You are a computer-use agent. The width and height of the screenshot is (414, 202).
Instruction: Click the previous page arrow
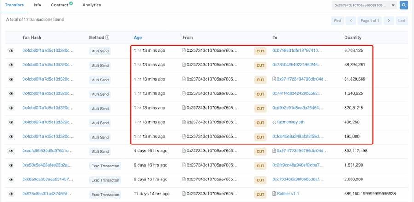(x=351, y=21)
